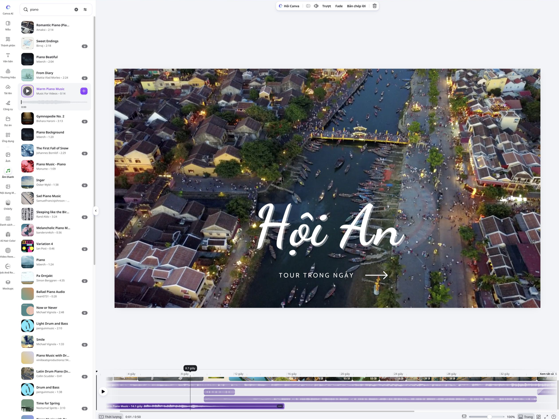559x419 pixels.
Task: Open the Warm Piano Music clip options menu
Action: click(x=279, y=406)
